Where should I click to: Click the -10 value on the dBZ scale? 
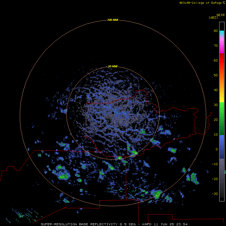(215, 164)
